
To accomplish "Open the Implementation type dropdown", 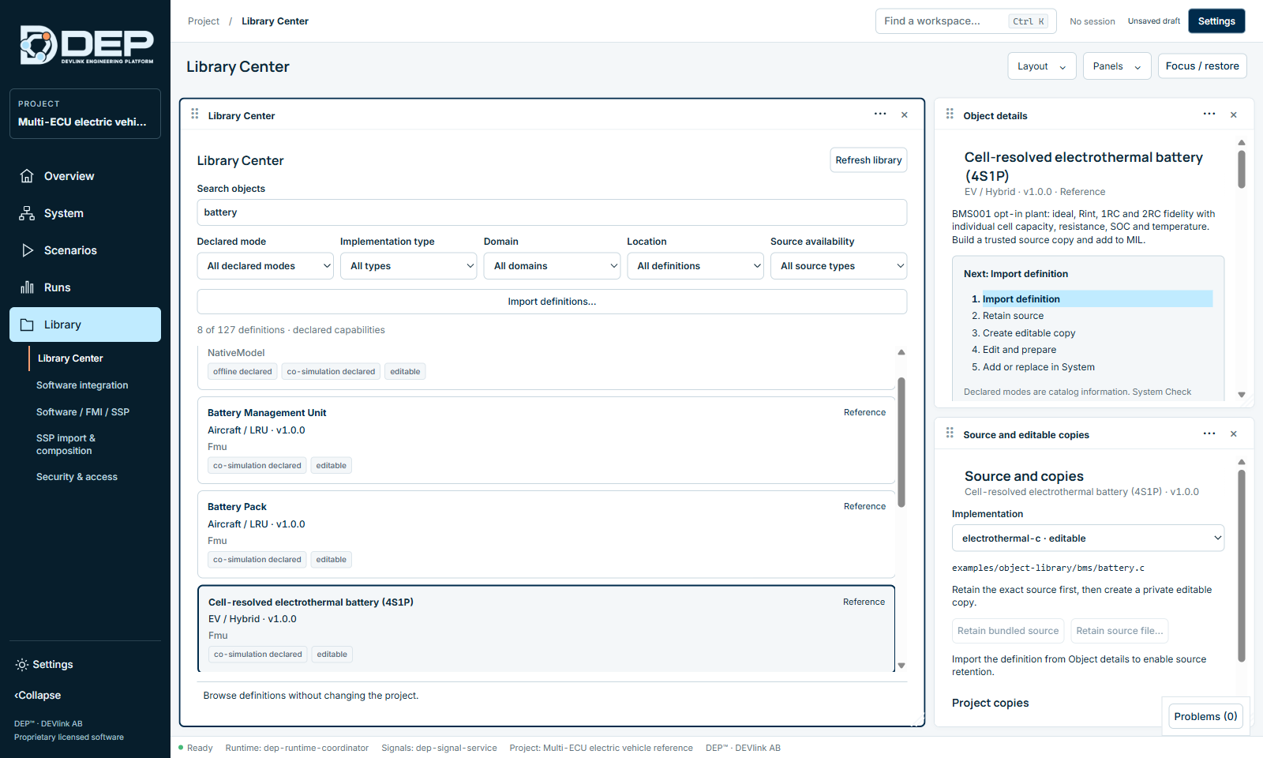I will 409,266.
